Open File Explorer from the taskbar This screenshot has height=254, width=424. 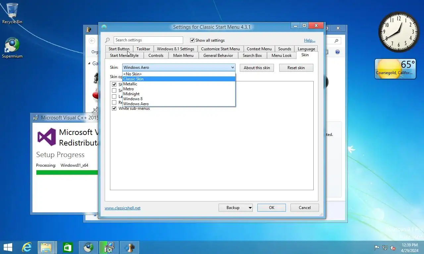pos(46,247)
